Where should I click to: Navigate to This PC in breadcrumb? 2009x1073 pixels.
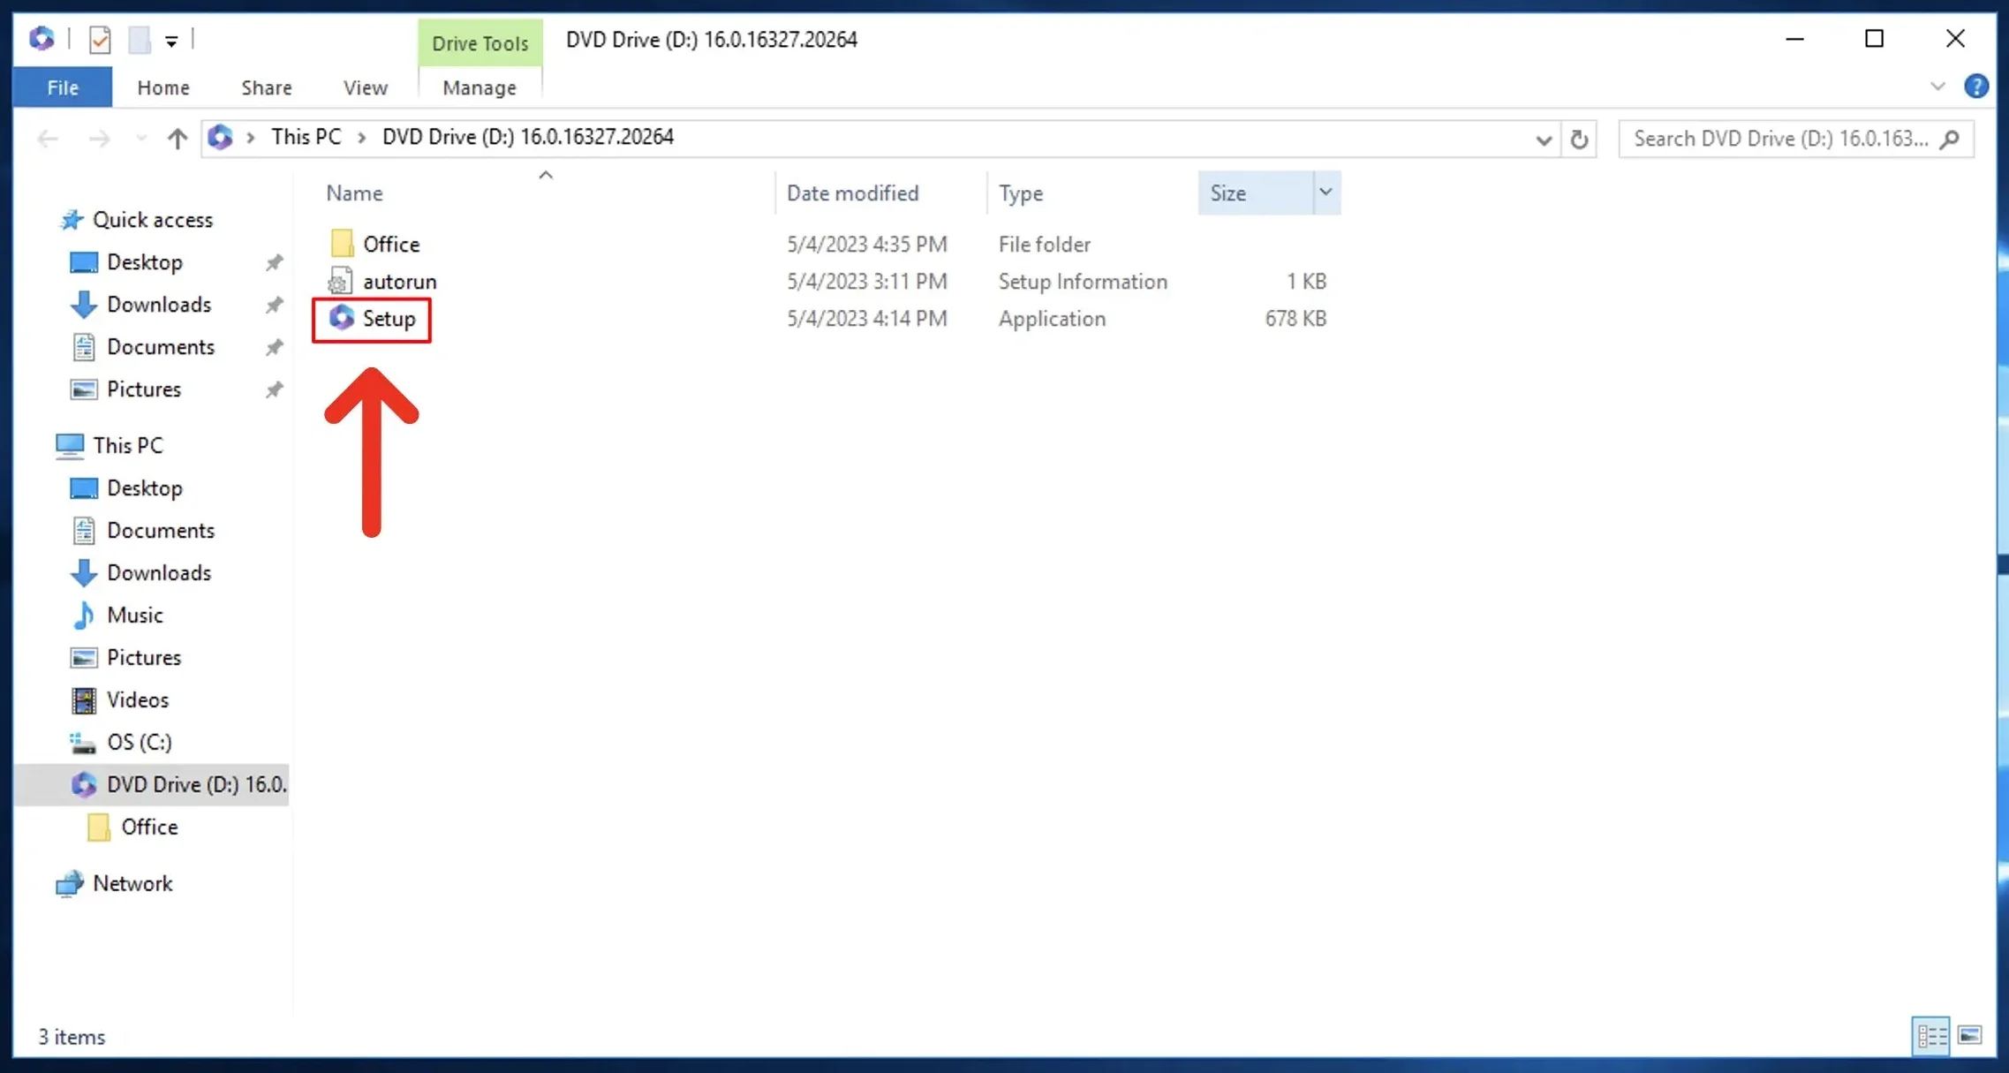tap(306, 137)
